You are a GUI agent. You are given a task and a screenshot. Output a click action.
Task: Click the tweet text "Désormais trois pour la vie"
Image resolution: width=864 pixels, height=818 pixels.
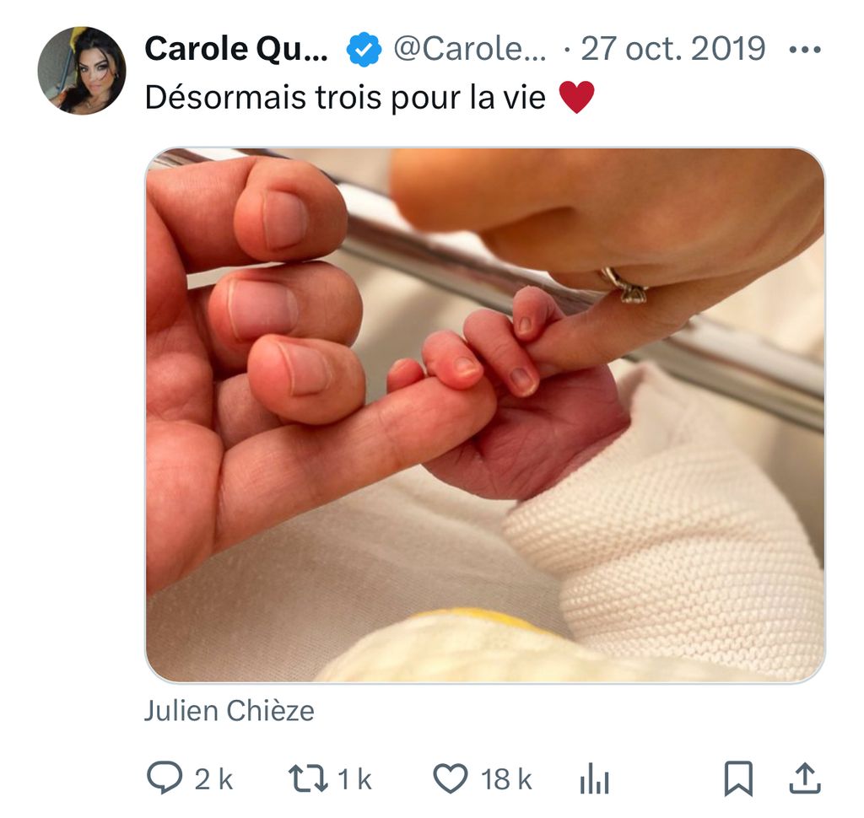[x=345, y=98]
